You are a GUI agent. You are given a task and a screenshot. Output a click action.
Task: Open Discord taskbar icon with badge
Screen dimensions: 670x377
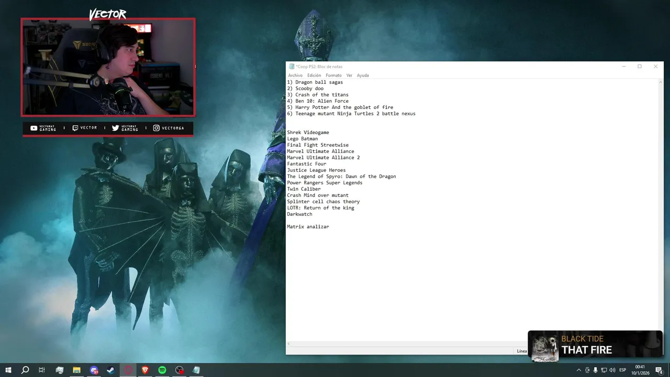[x=94, y=370]
